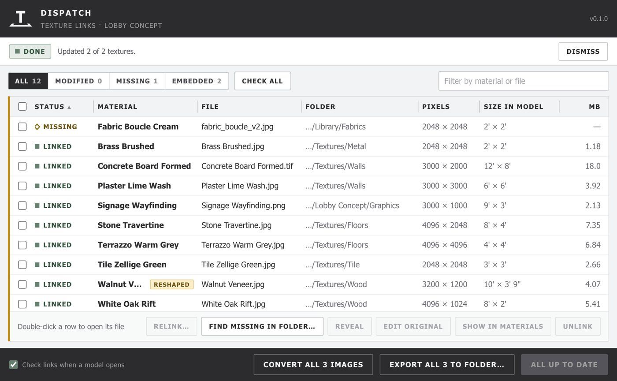Image resolution: width=617 pixels, height=381 pixels.
Task: Click the Done status badge
Action: tap(30, 52)
